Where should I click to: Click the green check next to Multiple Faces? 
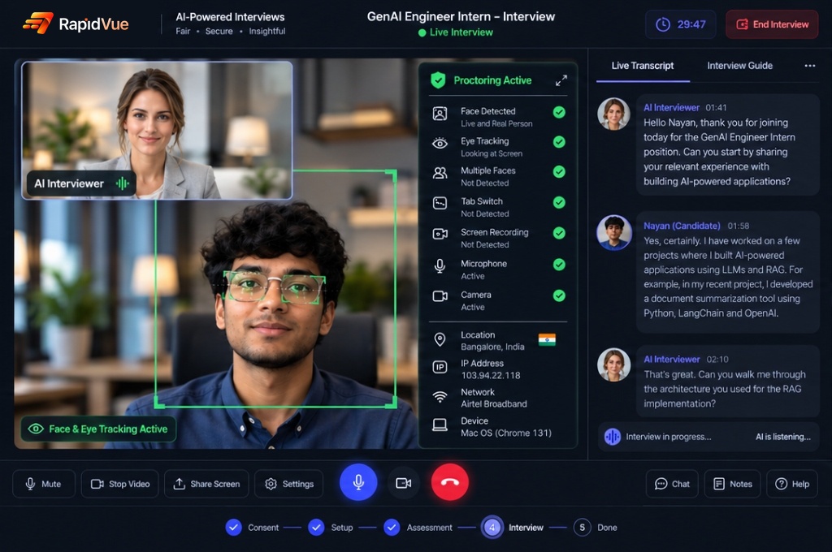559,171
